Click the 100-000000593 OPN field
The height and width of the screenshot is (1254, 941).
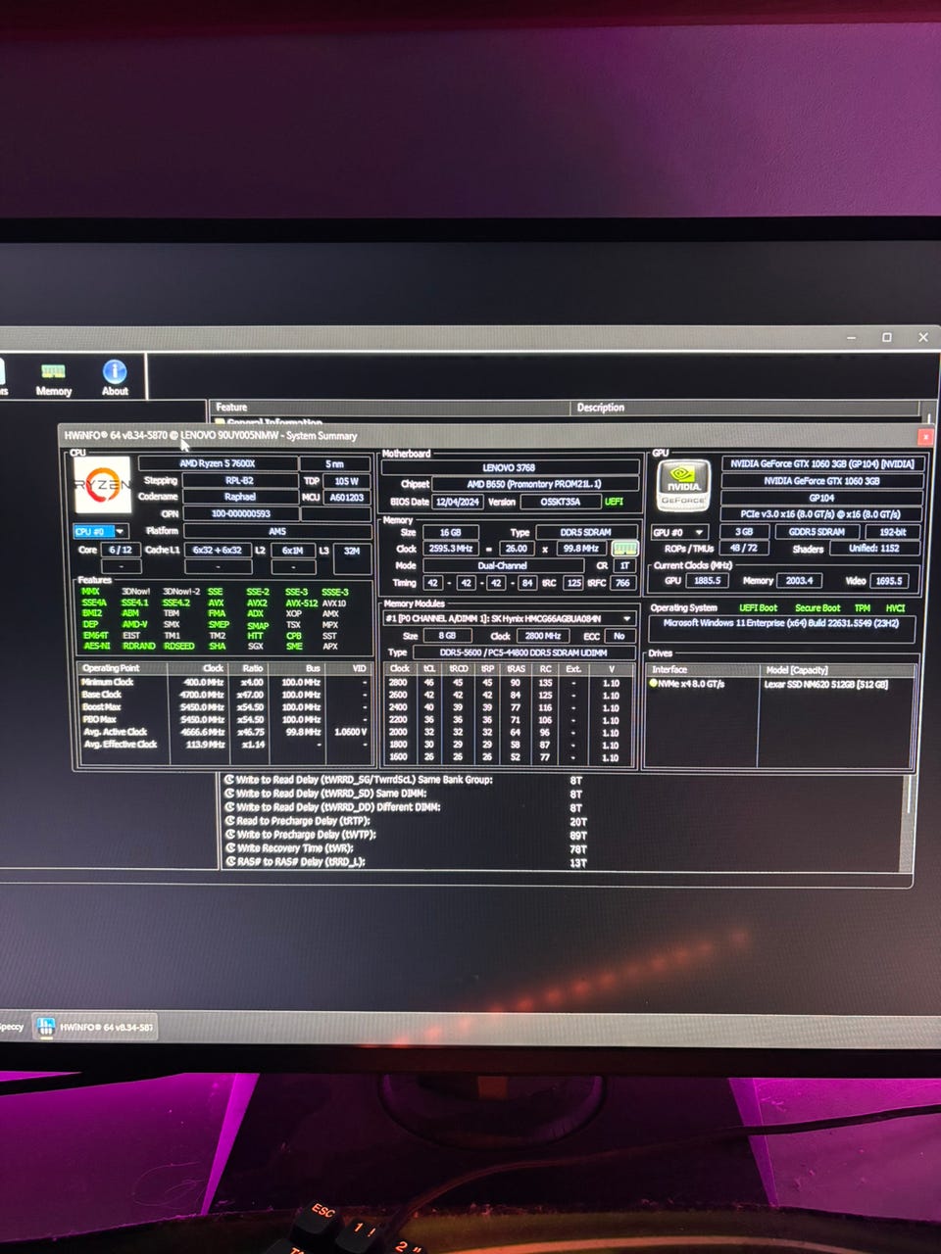[240, 513]
